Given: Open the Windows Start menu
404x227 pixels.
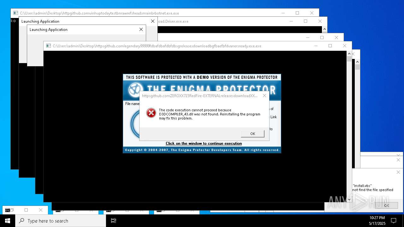Looking at the screenshot, I should coord(8,221).
